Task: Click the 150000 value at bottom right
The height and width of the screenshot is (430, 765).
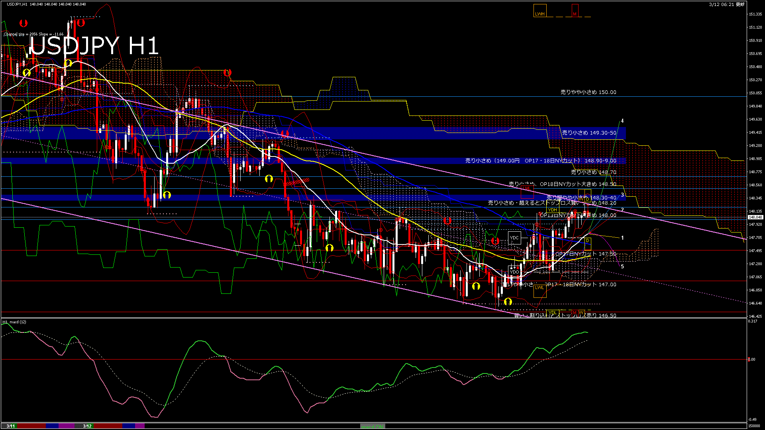Action: [x=754, y=426]
